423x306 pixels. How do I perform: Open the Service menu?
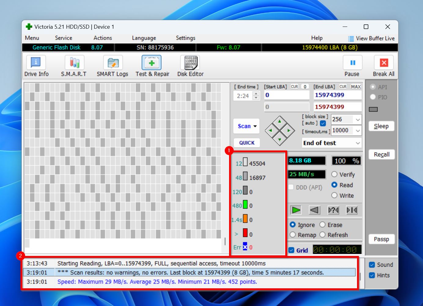tap(64, 38)
